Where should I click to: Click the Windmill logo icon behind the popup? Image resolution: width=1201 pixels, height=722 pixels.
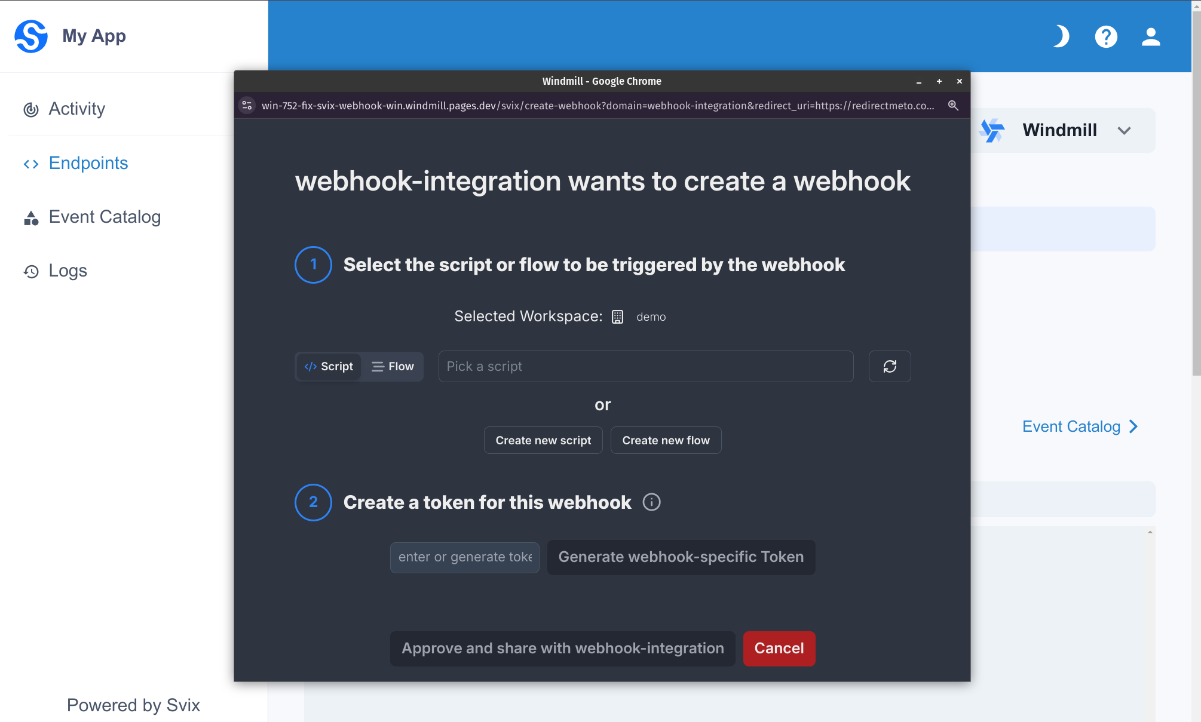993,130
